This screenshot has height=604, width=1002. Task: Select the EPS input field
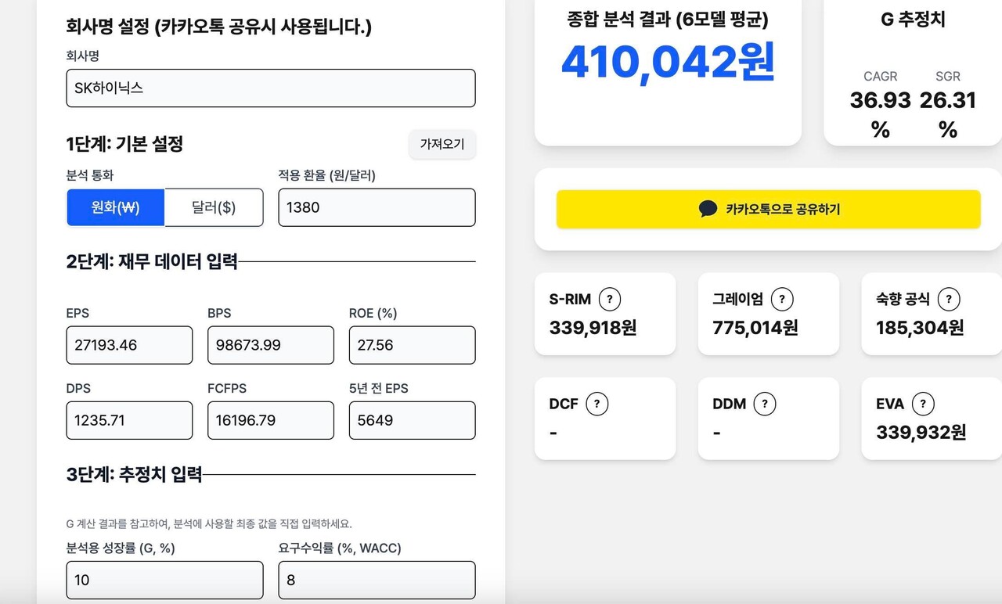click(x=129, y=345)
